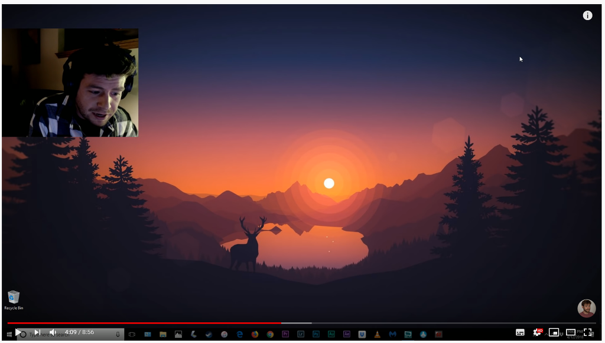
Task: Launch Firefox from the taskbar
Action: pyautogui.click(x=255, y=335)
